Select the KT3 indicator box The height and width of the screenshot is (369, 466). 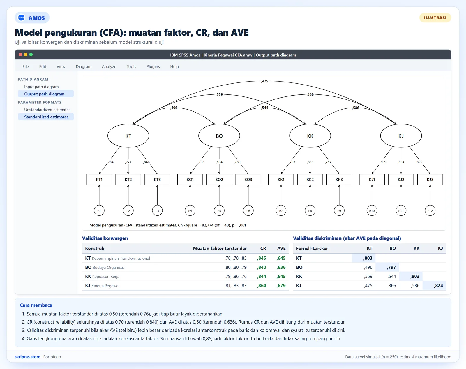pyautogui.click(x=157, y=180)
